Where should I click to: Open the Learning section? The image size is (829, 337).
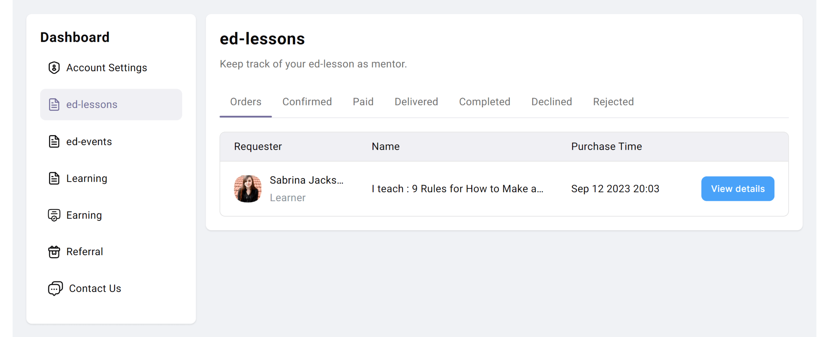click(111, 178)
